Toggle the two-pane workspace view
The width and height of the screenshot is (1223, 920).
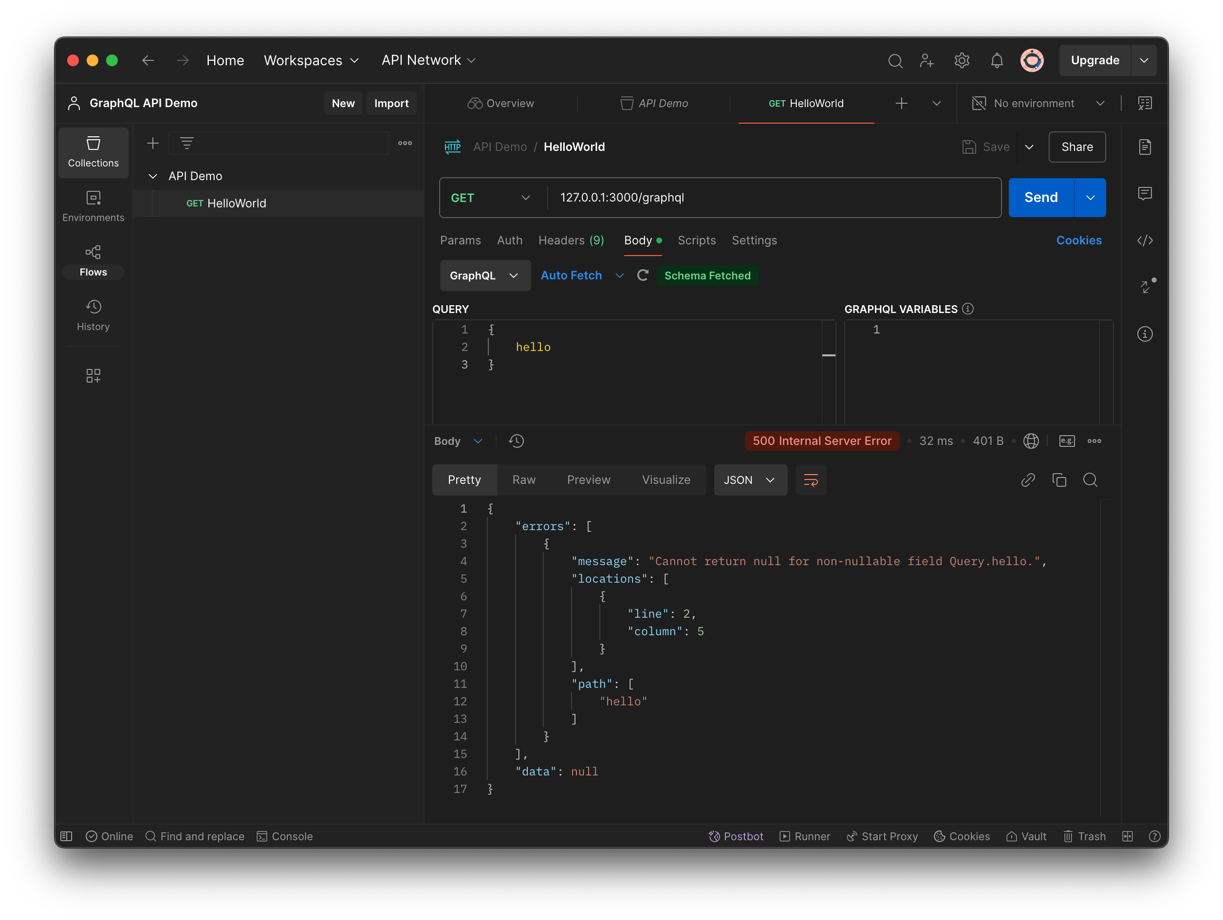1128,836
